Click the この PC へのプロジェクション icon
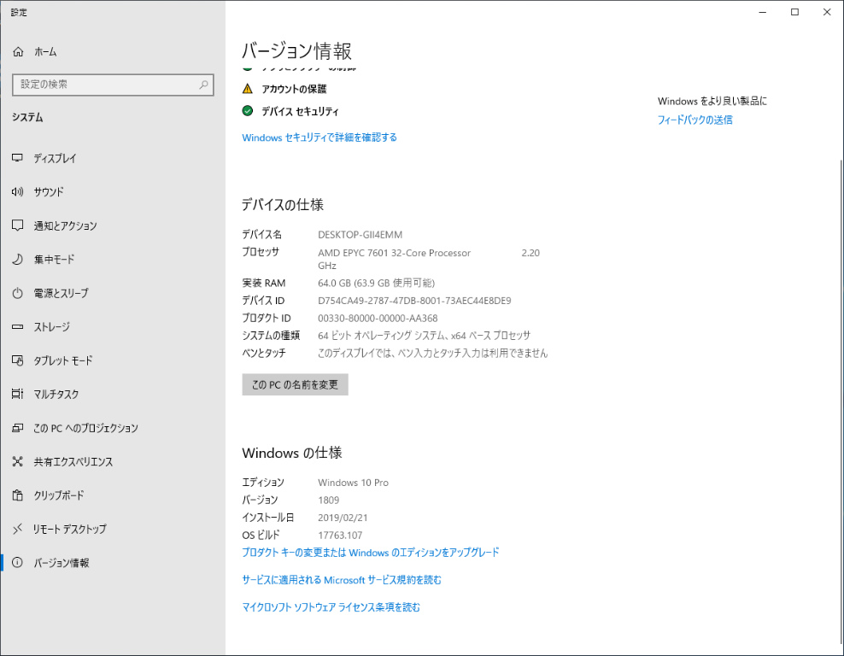844x656 pixels. [17, 428]
